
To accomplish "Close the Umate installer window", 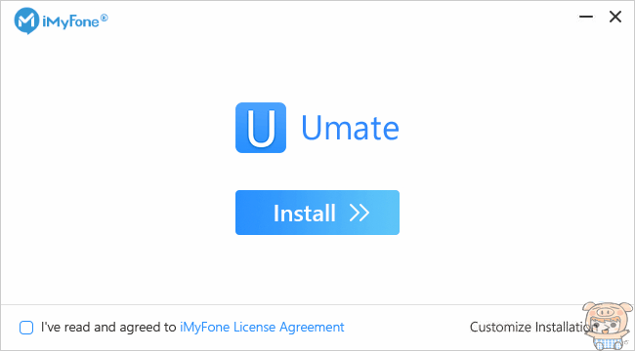I will 615,17.
